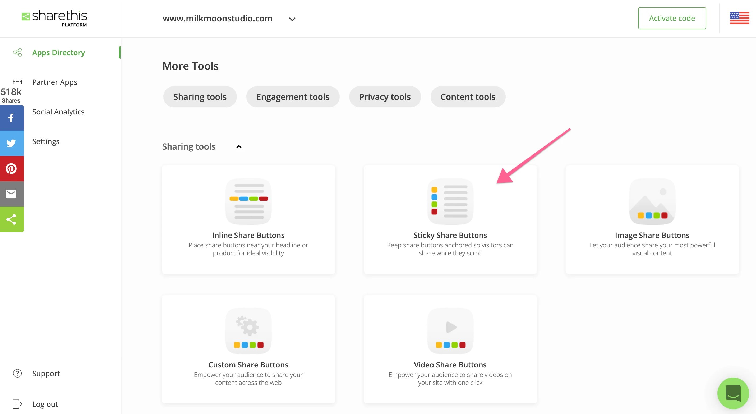
Task: Click the Video Share Buttons play icon
Action: pos(450,327)
